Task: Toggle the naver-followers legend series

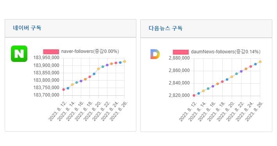Action: (81, 51)
